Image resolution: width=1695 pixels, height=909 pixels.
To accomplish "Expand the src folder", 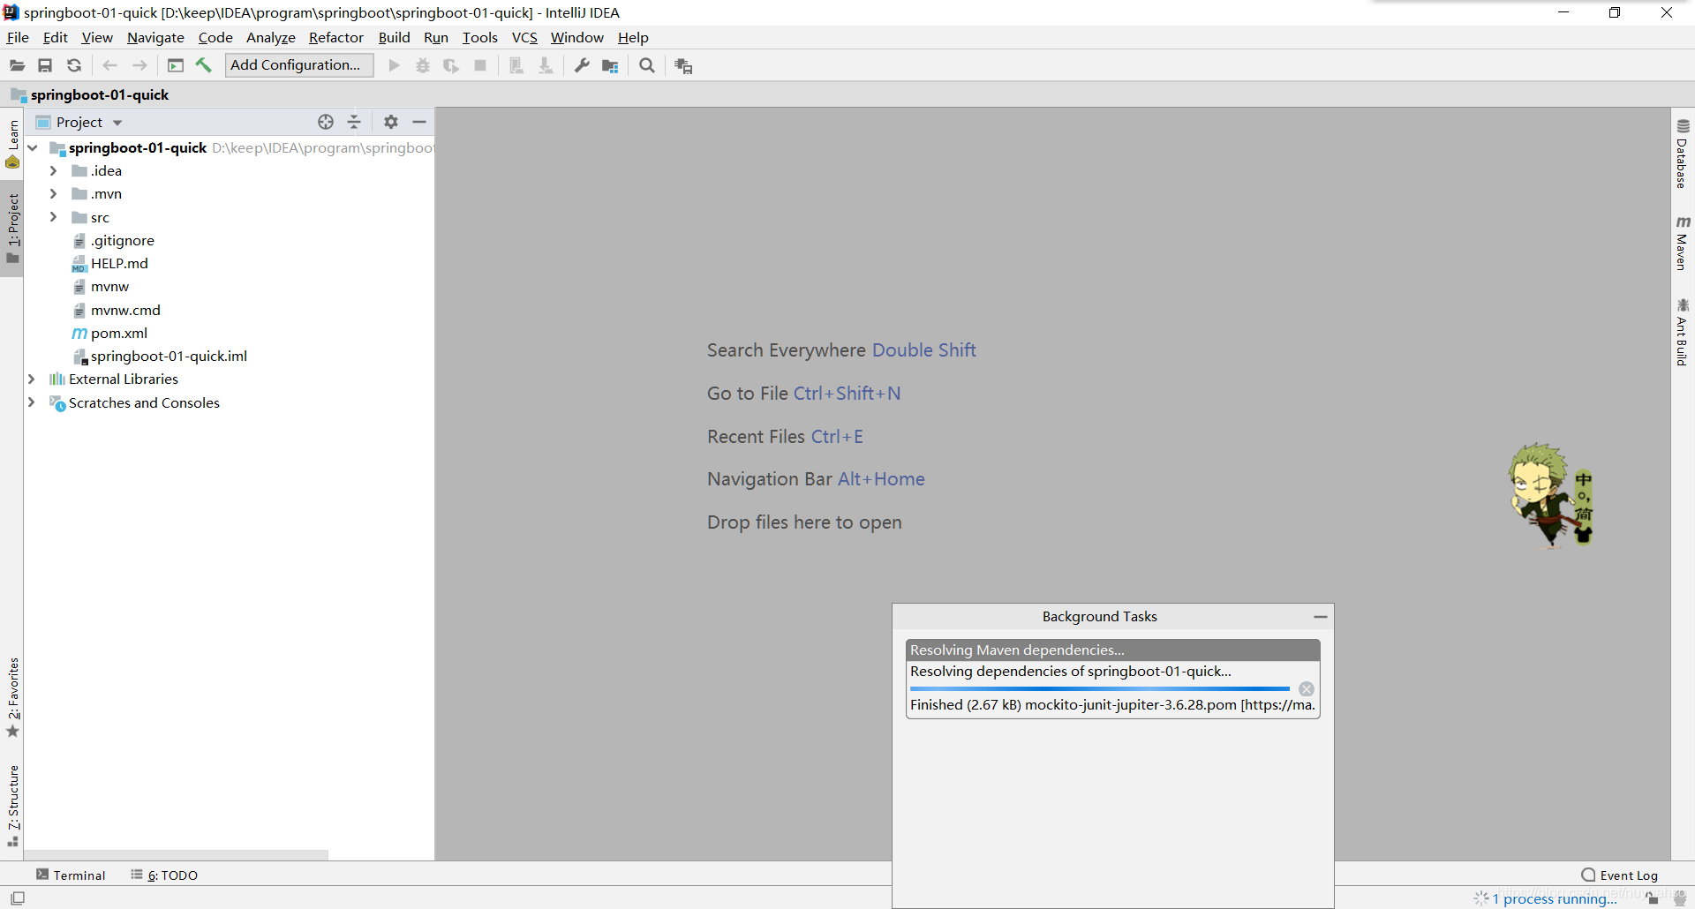I will 53,217.
